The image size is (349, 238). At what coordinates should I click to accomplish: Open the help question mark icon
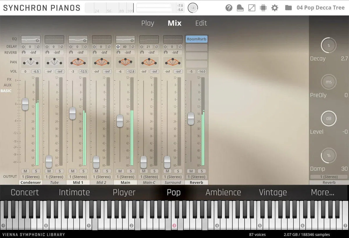point(229,8)
